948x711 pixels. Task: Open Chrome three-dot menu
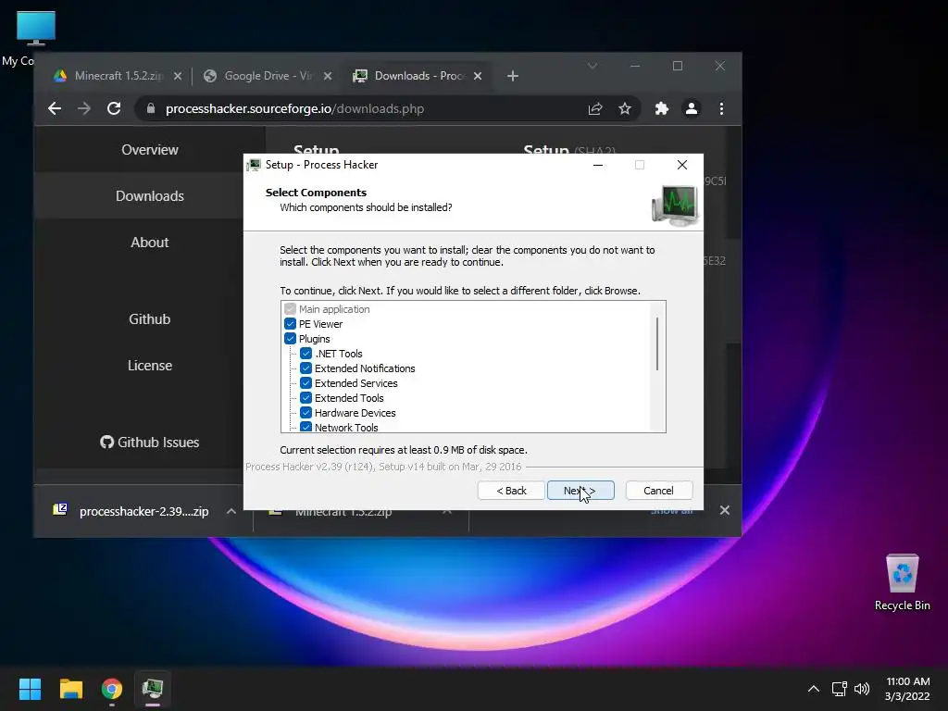click(x=721, y=109)
